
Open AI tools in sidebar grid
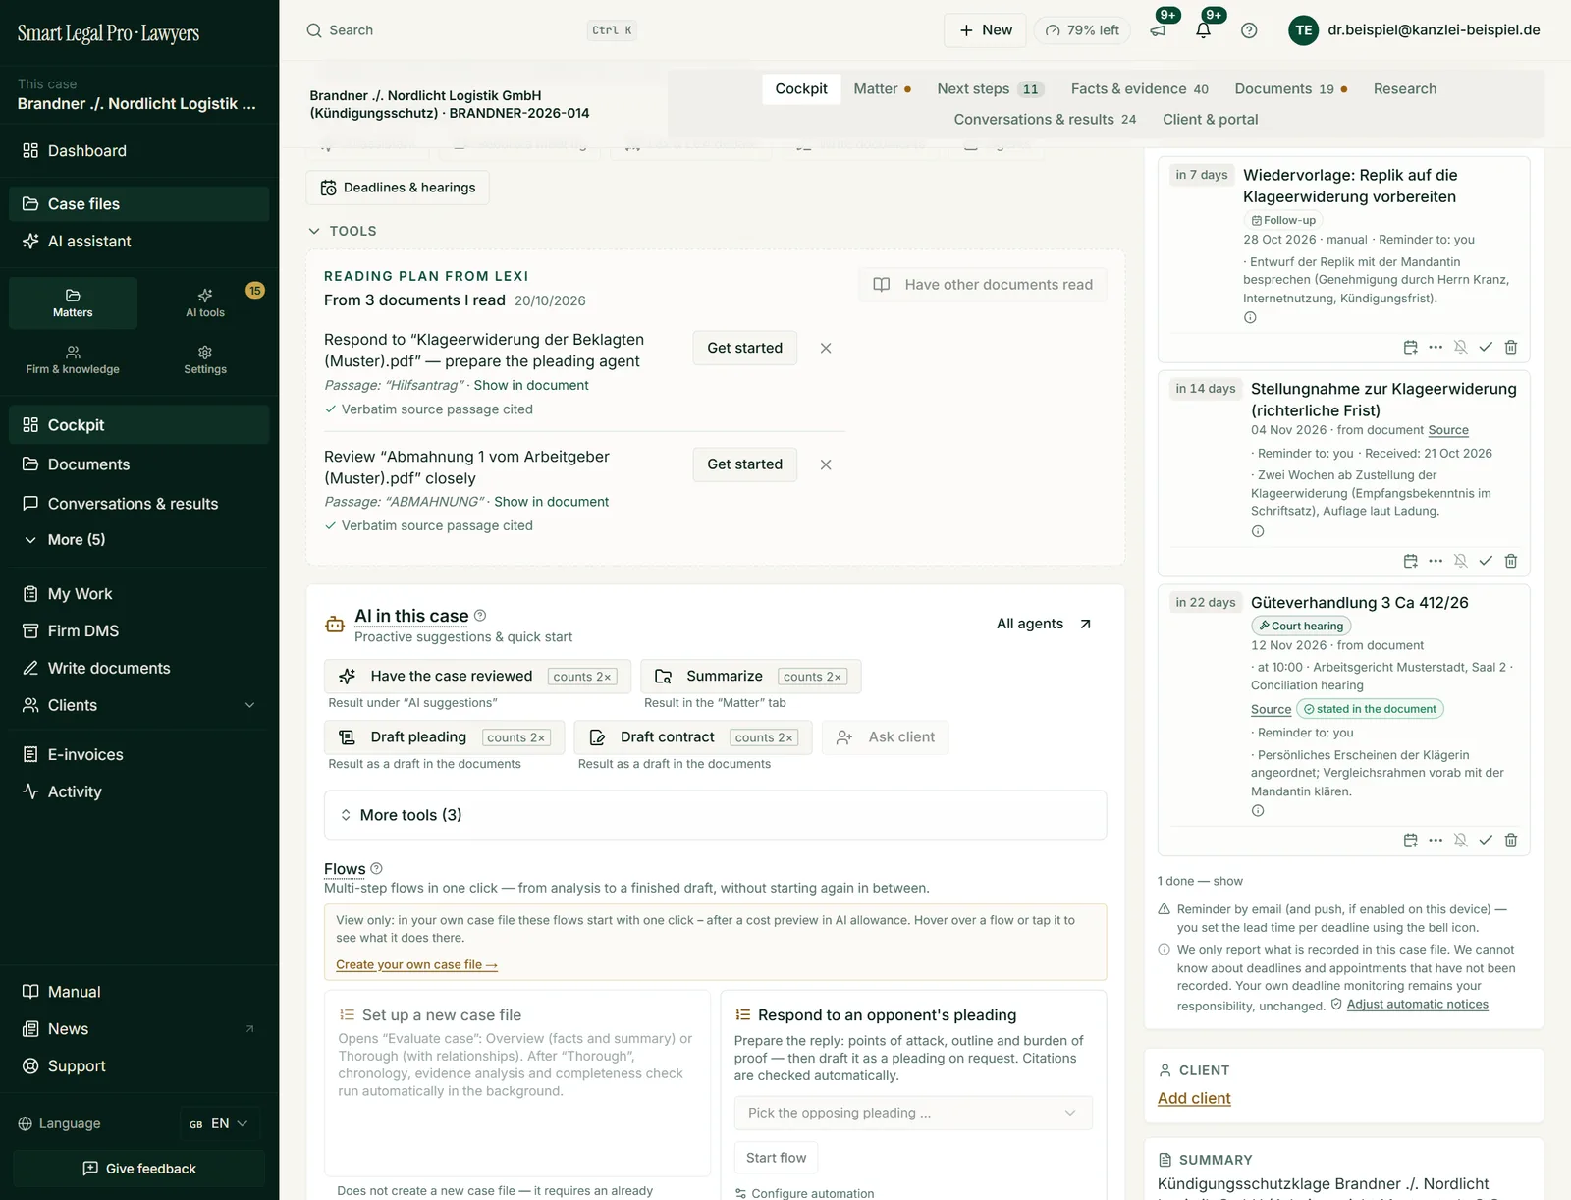click(205, 302)
